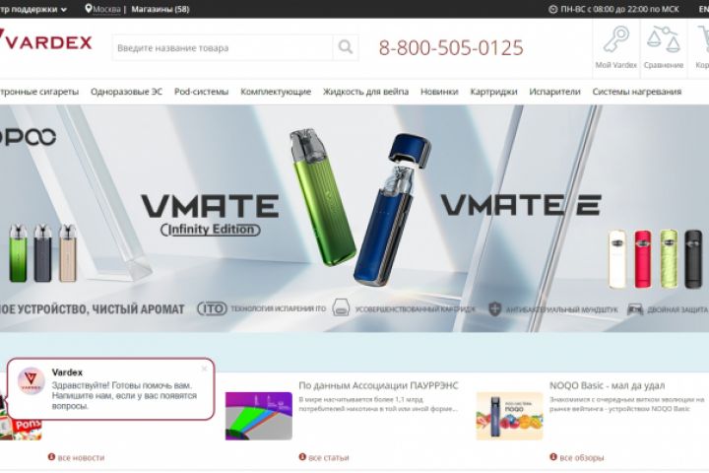Open Новинки menu item

tap(439, 92)
